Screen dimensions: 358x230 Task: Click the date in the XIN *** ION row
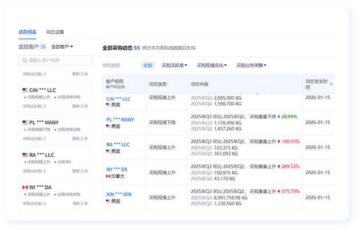pos(318,197)
